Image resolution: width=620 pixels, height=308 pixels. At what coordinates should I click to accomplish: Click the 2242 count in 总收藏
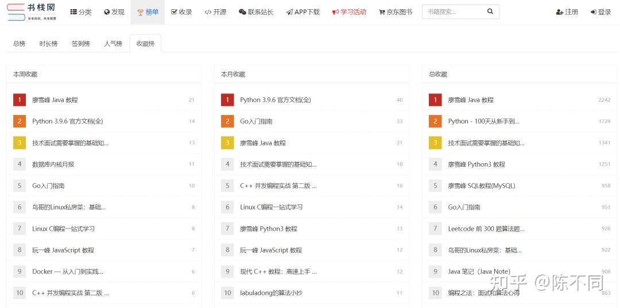coord(604,100)
